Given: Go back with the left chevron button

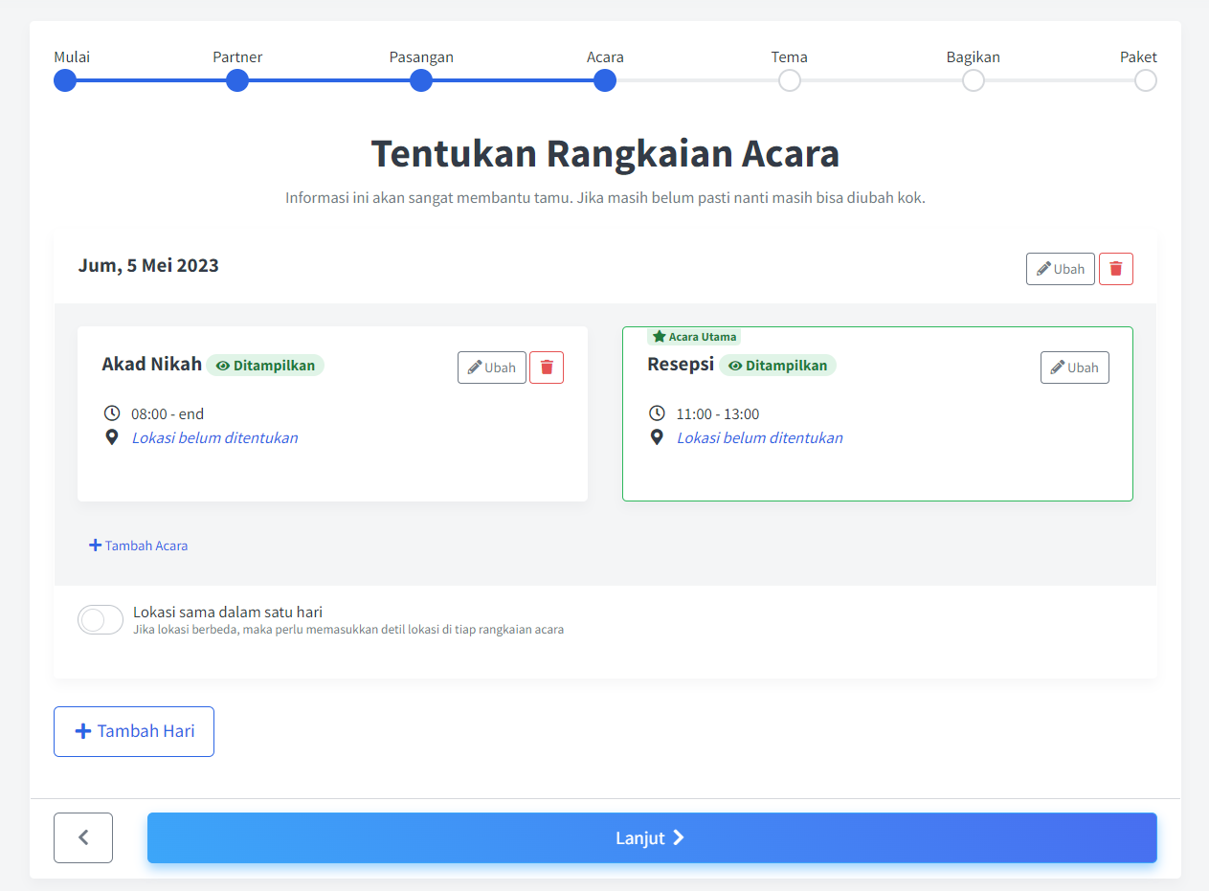Looking at the screenshot, I should 83,837.
